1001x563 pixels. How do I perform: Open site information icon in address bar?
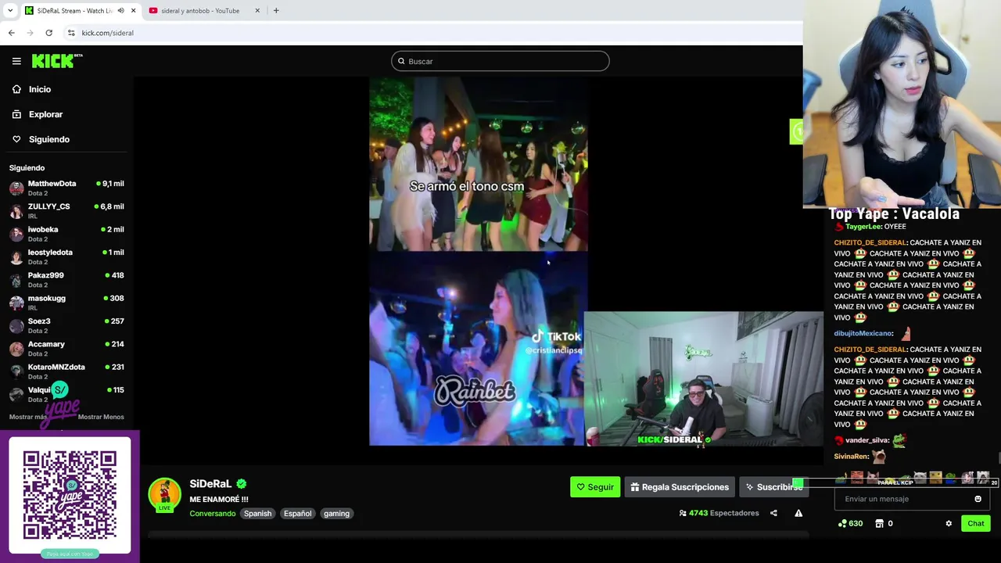click(71, 33)
